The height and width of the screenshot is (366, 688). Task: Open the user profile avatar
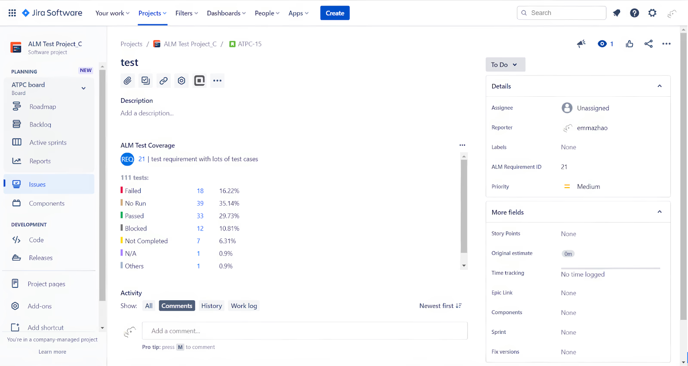coord(672,13)
